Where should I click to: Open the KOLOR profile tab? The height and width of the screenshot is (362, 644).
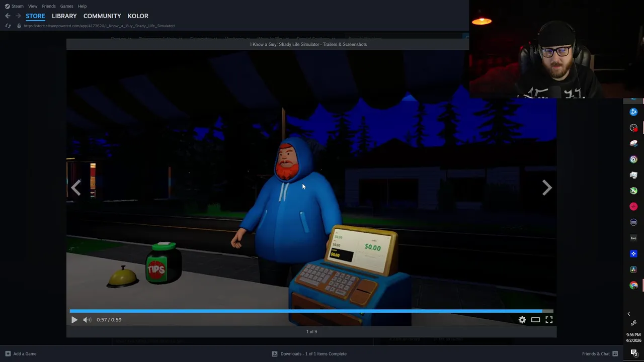click(x=138, y=16)
